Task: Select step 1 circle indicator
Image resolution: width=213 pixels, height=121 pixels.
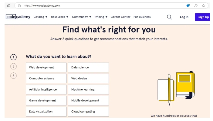Action: (x=13, y=57)
